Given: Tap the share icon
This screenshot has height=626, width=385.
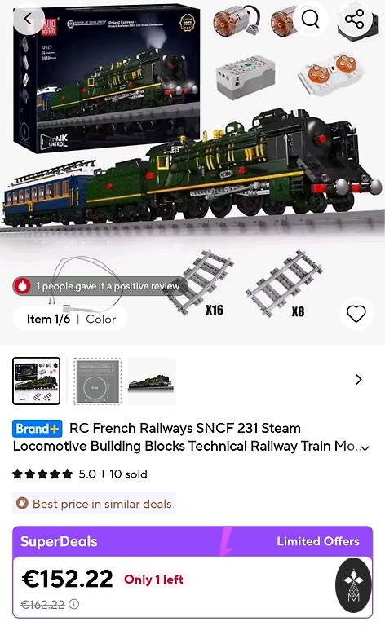Looking at the screenshot, I should 354,19.
